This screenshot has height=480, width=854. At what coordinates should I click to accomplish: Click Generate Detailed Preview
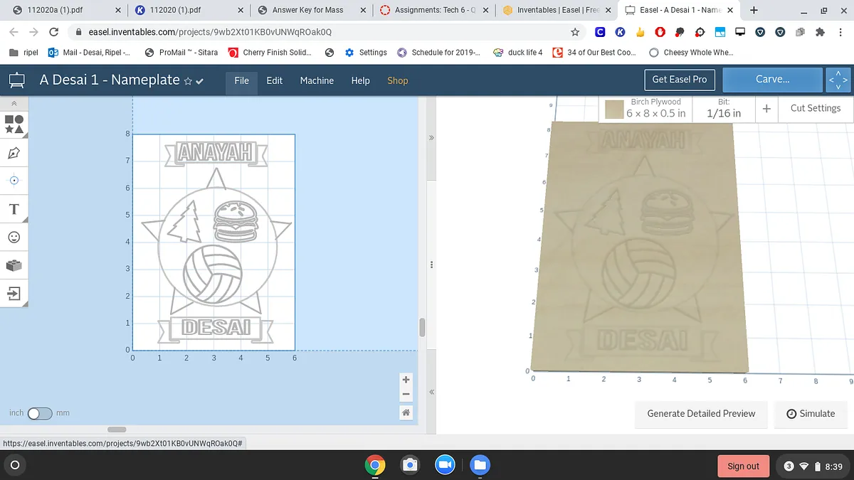(x=701, y=414)
